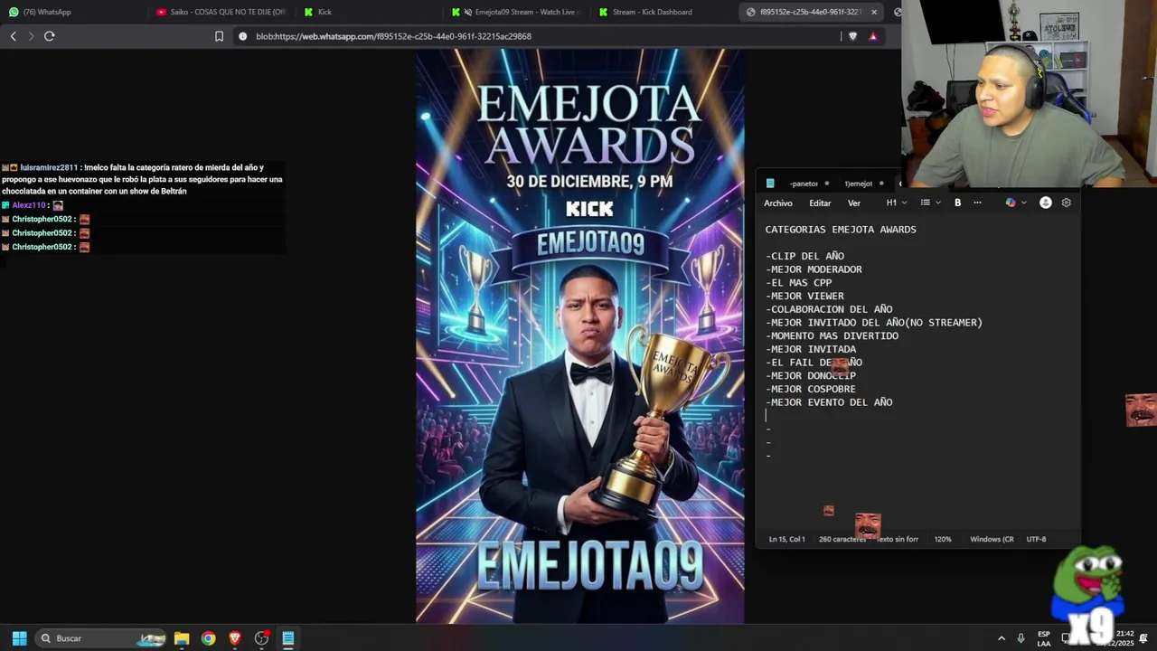Click line -MEJOR VIEWER

[804, 296]
